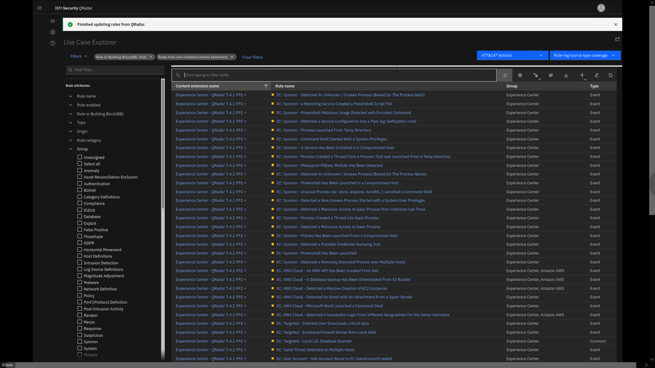Image resolution: width=655 pixels, height=368 pixels.
Task: Expand the Rule category filter section
Action: point(89,140)
